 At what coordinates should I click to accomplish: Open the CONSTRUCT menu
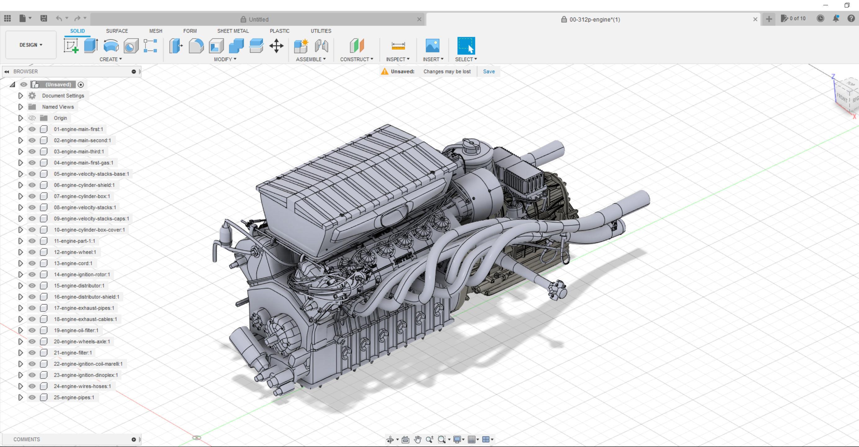356,59
